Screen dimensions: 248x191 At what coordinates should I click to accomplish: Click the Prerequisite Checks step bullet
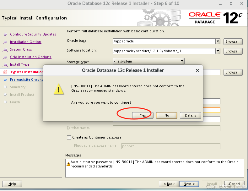click(5, 79)
